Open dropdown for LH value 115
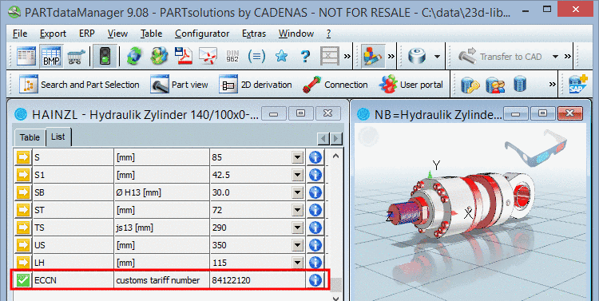This screenshot has height=301, width=599. coord(297,263)
